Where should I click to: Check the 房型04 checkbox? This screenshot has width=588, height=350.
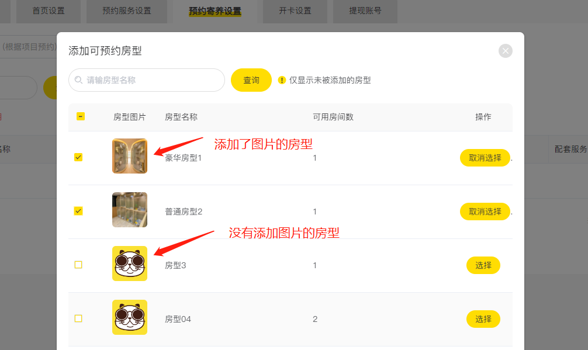coord(78,318)
